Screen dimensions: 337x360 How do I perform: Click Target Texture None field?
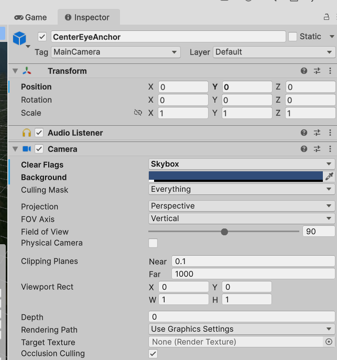click(236, 342)
